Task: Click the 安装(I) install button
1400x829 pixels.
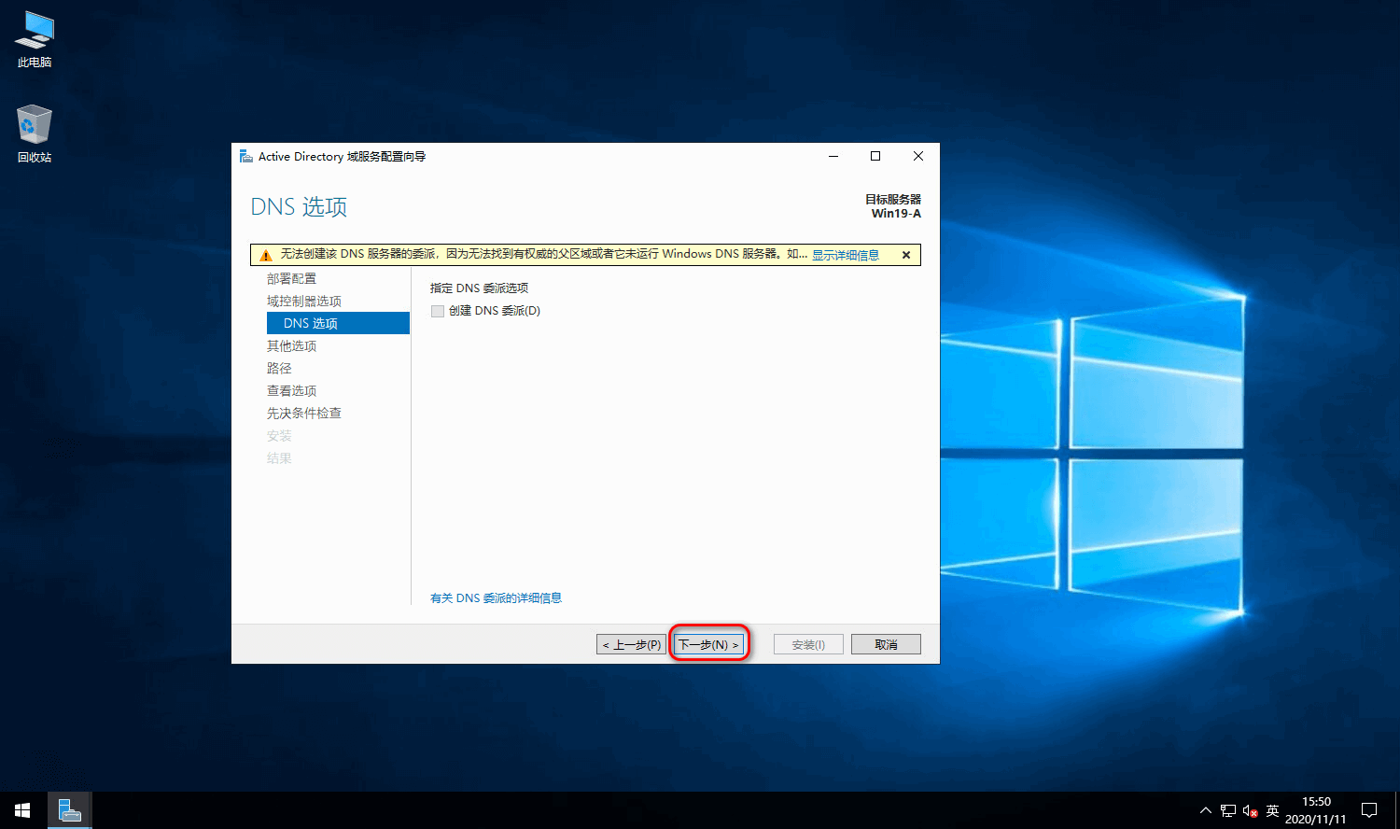Action: (808, 644)
